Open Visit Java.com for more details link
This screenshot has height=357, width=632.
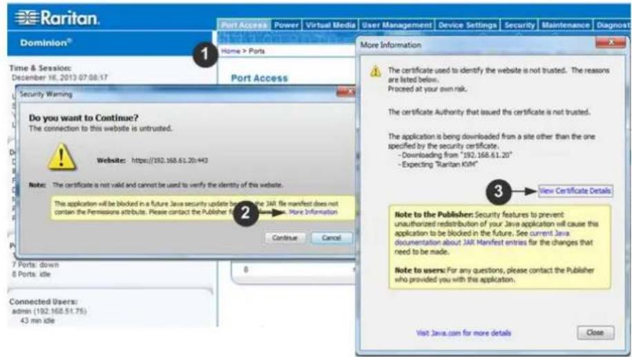coord(463,334)
